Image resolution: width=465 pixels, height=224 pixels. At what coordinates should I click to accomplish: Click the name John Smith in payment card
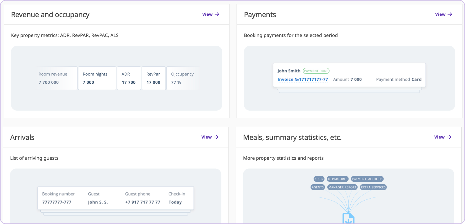click(x=289, y=71)
